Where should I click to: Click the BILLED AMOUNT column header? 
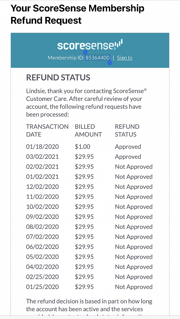pos(88,130)
